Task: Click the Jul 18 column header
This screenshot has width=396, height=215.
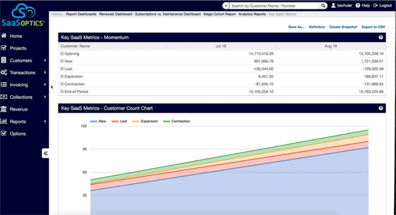Action: [221, 46]
